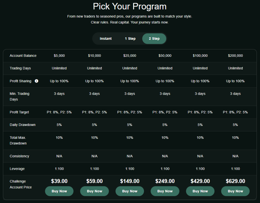
Task: Buy the $629.00 challenge account
Action: click(235, 191)
